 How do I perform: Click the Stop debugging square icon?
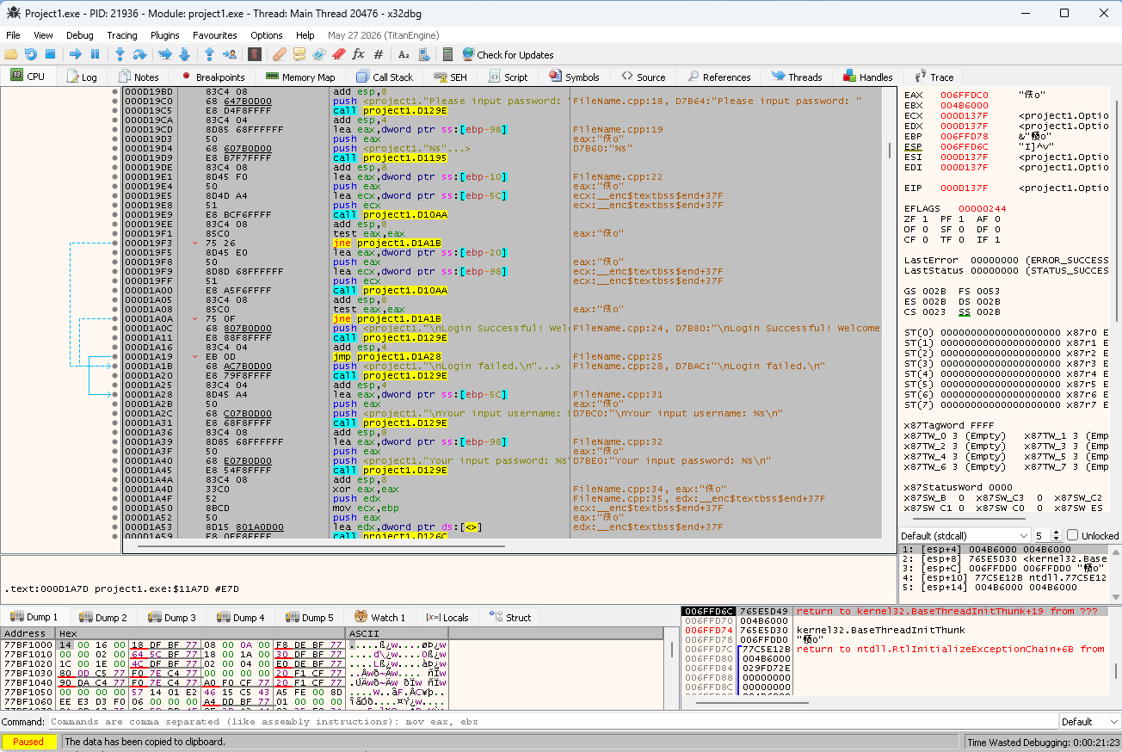tap(51, 54)
